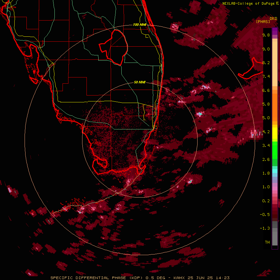Click the TH threshold label
Screen dimensions: 280x280
(267, 242)
